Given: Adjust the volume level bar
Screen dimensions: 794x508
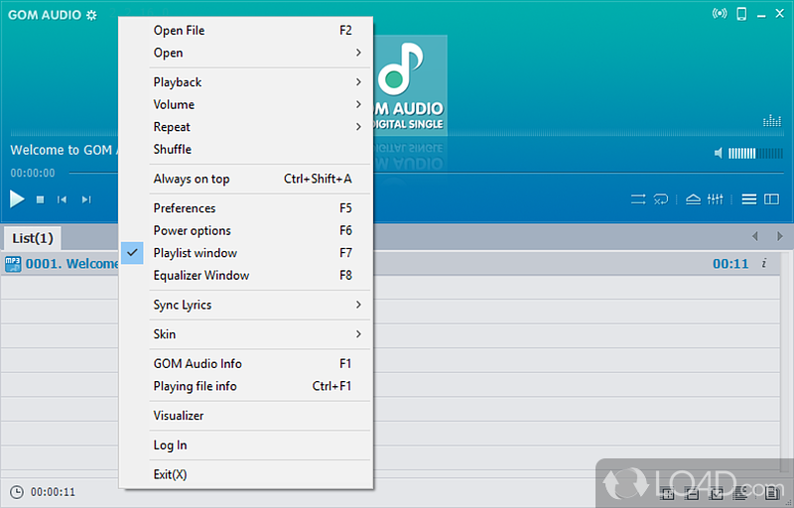Looking at the screenshot, I should (x=755, y=153).
